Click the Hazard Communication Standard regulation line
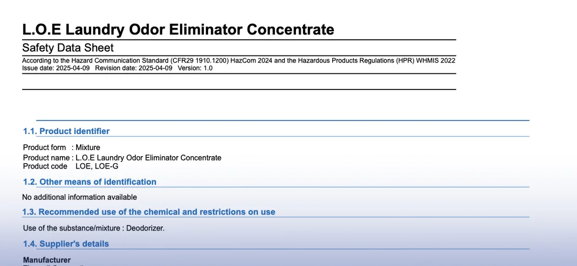577x266 pixels. [x=238, y=60]
